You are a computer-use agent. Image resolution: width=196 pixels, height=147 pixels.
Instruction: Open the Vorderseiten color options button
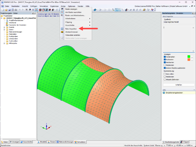point(192,57)
